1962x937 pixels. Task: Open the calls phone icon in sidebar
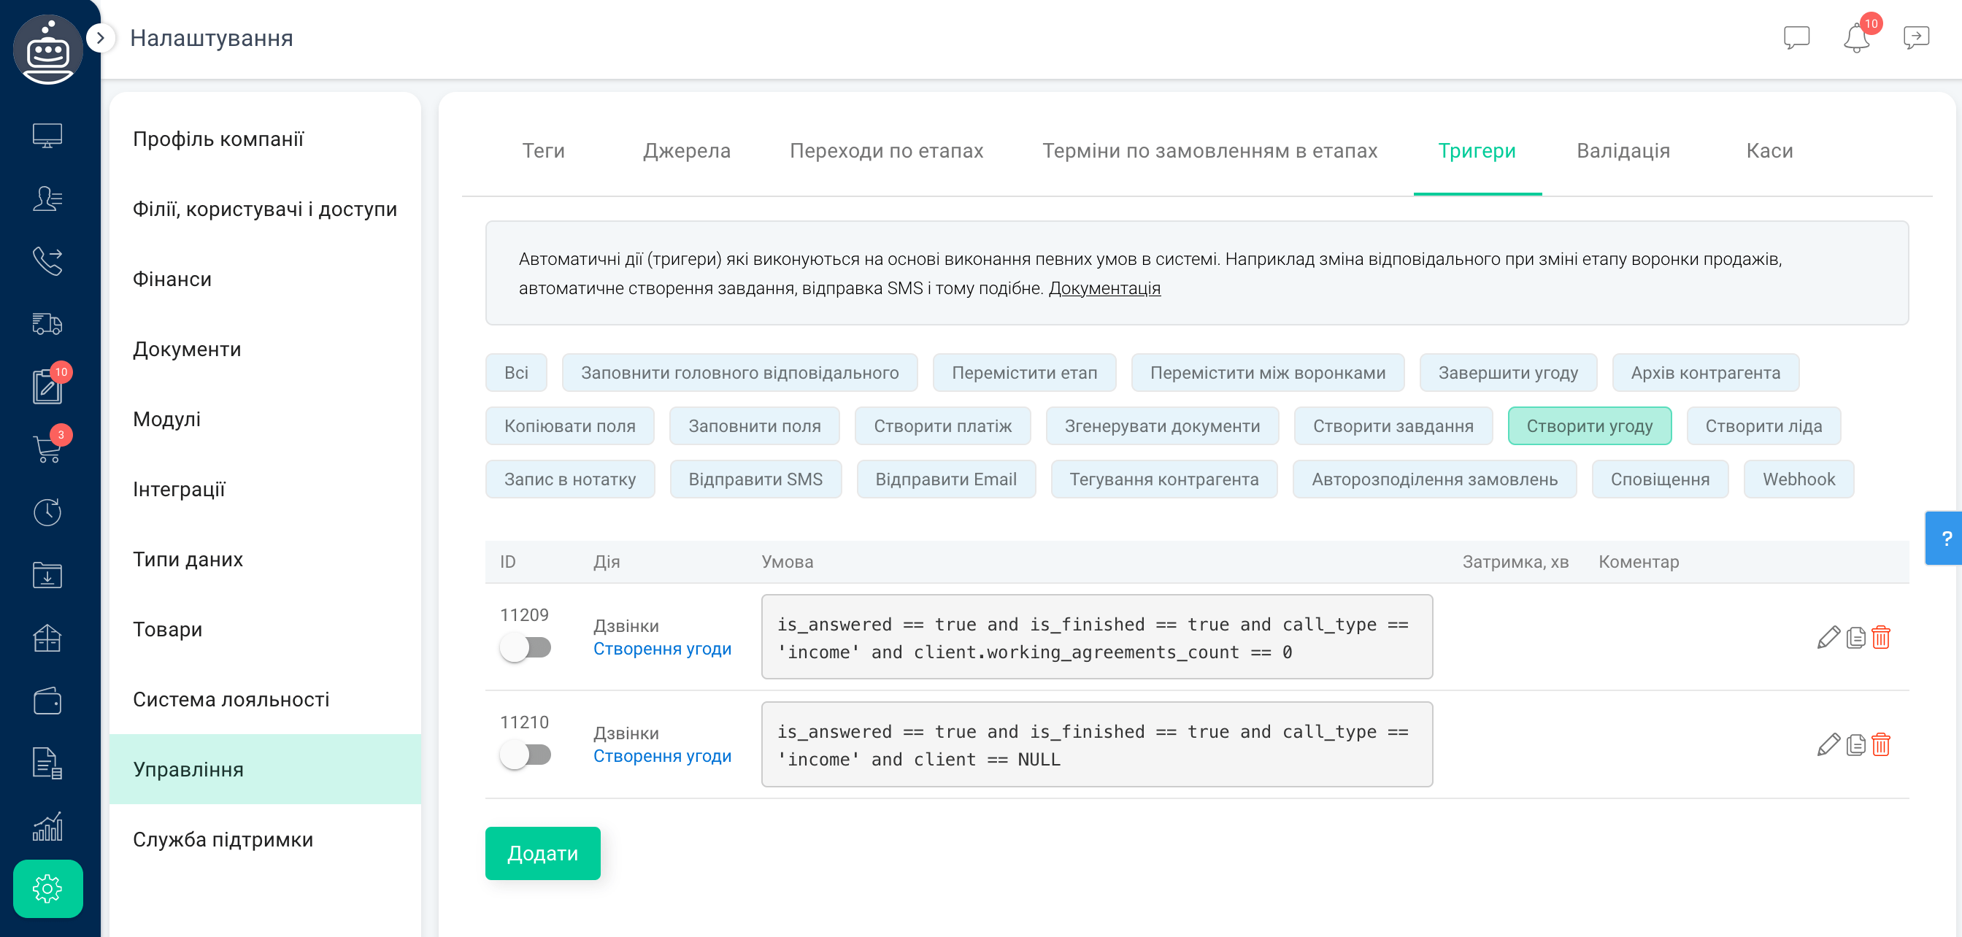(47, 261)
